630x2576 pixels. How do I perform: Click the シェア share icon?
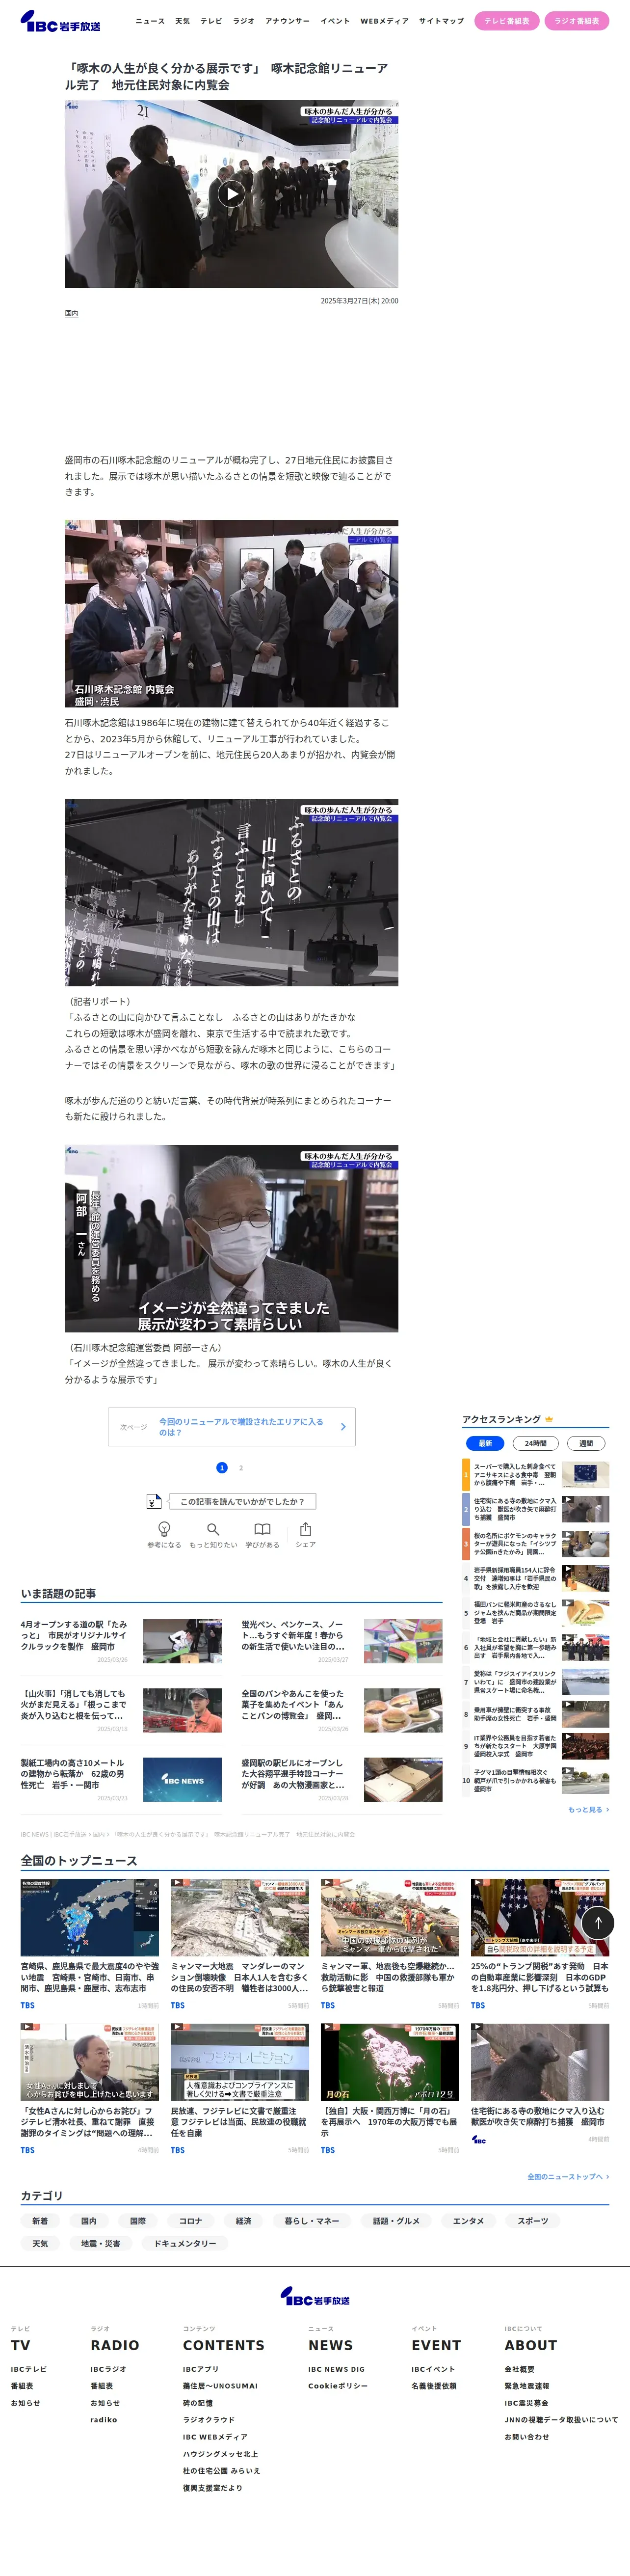[x=306, y=1529]
